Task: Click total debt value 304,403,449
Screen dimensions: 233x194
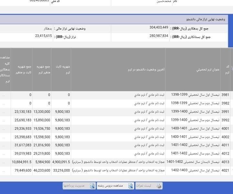Action: (x=159, y=28)
